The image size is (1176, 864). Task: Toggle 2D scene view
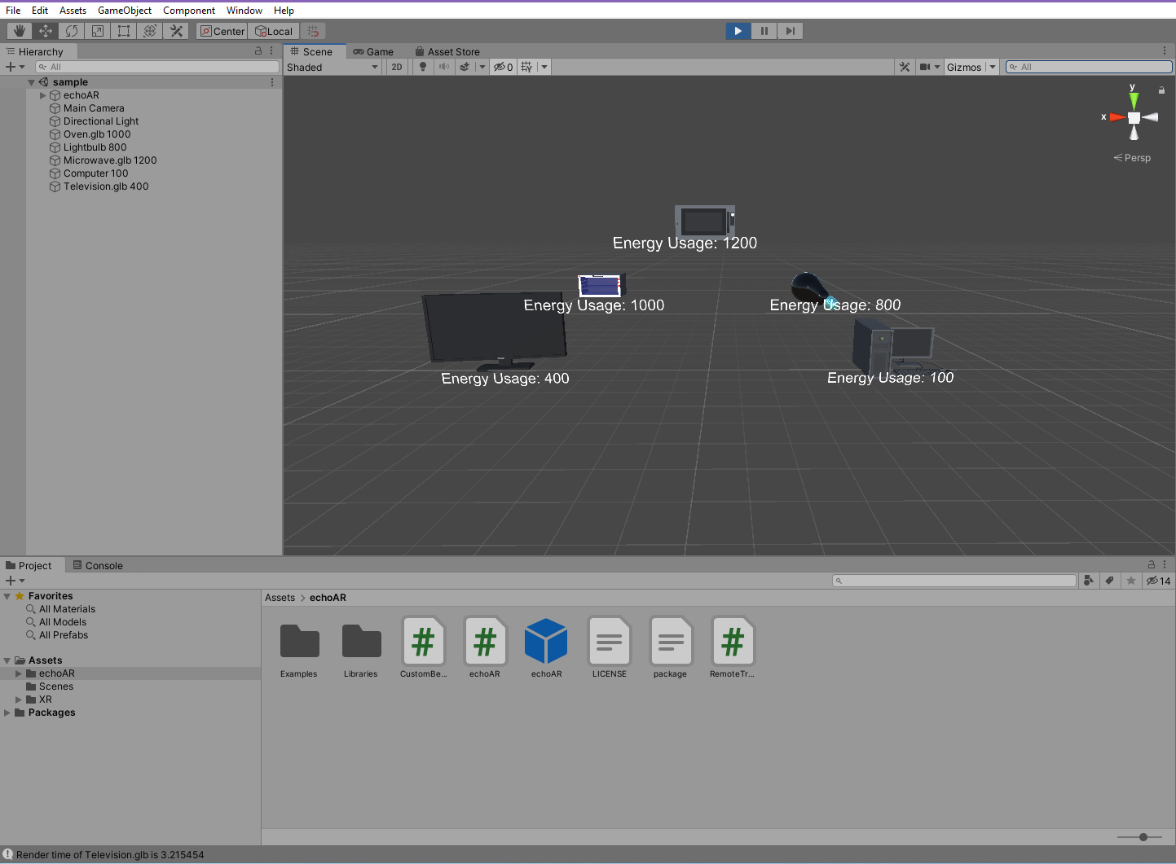[397, 67]
